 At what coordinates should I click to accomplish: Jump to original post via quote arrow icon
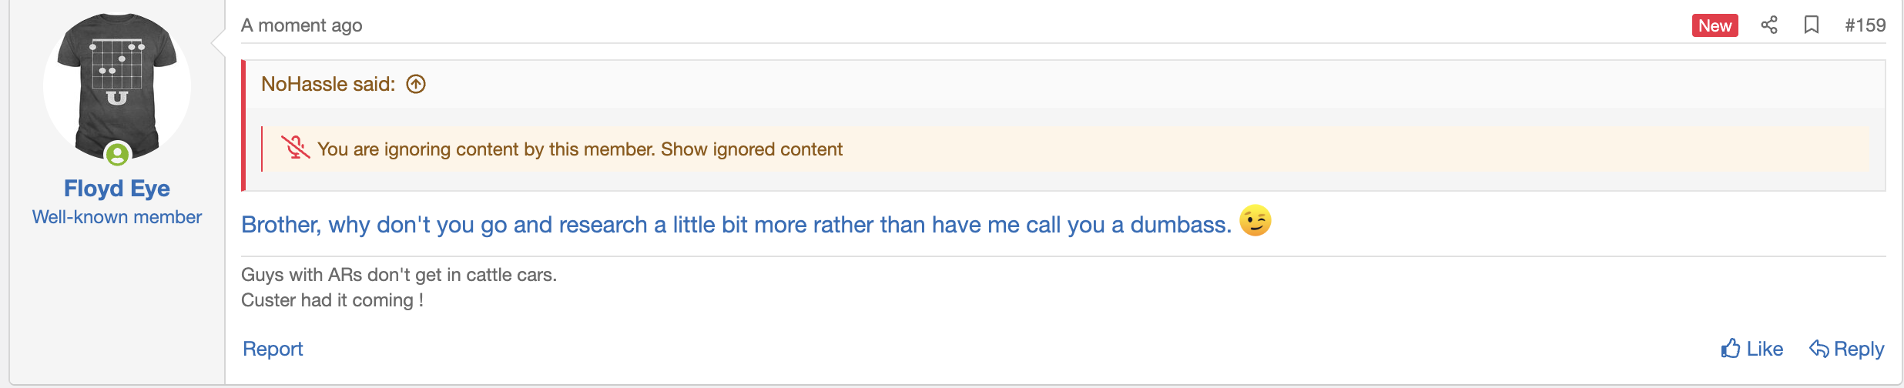pos(416,84)
